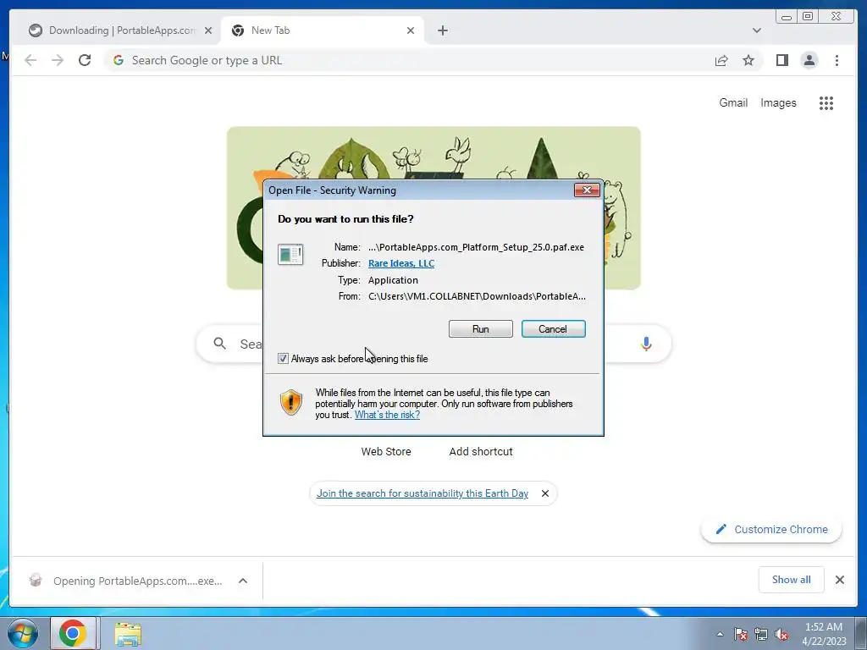Click the Run button in the security warning
The width and height of the screenshot is (867, 650).
[481, 329]
